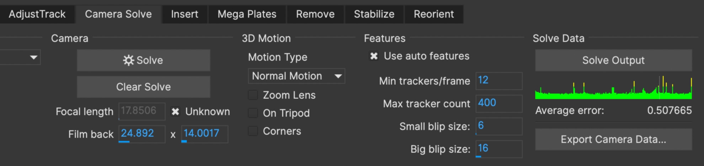The image size is (704, 166).
Task: Click the Solve button with gear icon
Action: (143, 60)
